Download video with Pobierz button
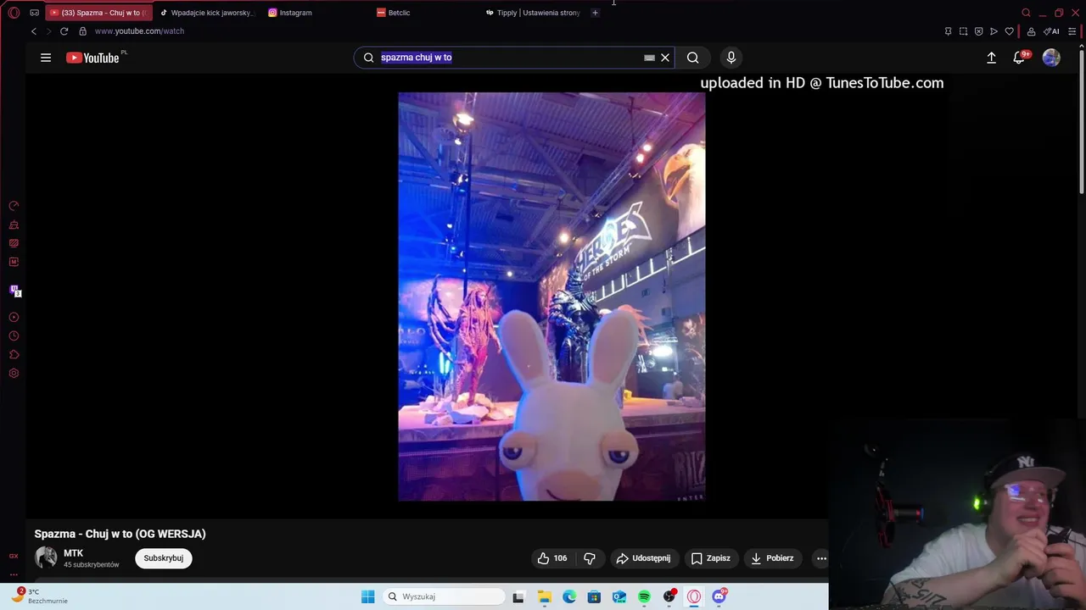The height and width of the screenshot is (610, 1086). pos(772,558)
